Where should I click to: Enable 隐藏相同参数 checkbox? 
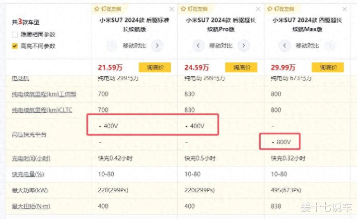click(x=15, y=35)
